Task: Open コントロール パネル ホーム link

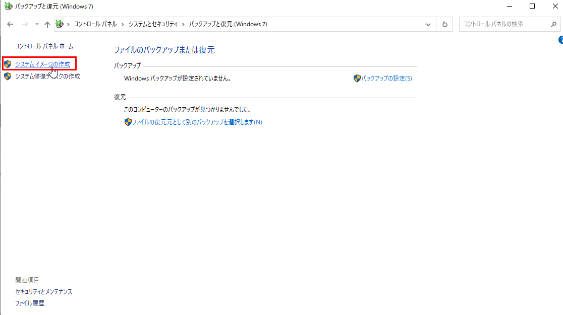Action: [44, 46]
